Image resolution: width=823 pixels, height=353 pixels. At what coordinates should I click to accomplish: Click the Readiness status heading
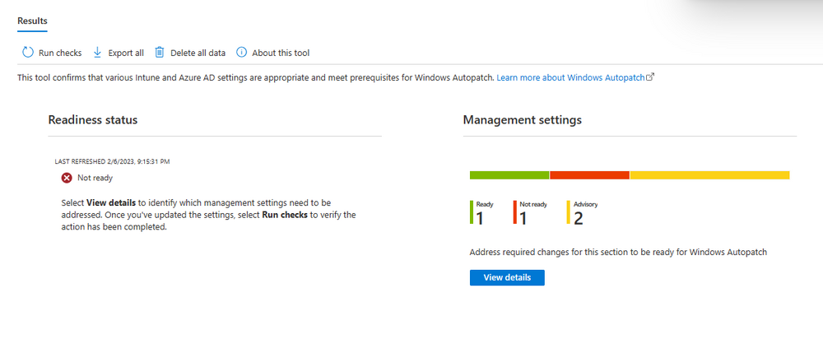point(93,120)
